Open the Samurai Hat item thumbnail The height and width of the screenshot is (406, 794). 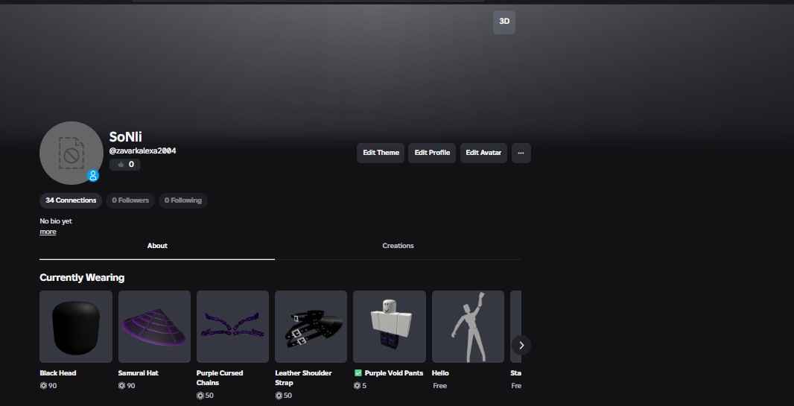(154, 326)
